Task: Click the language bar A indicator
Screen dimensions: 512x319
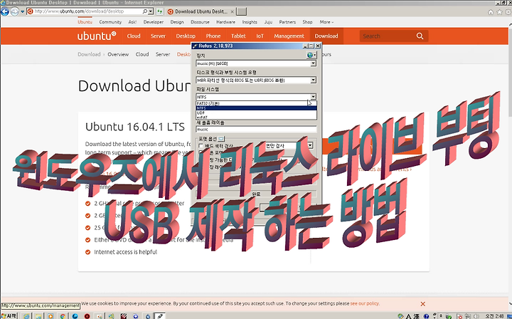Action: point(408,316)
